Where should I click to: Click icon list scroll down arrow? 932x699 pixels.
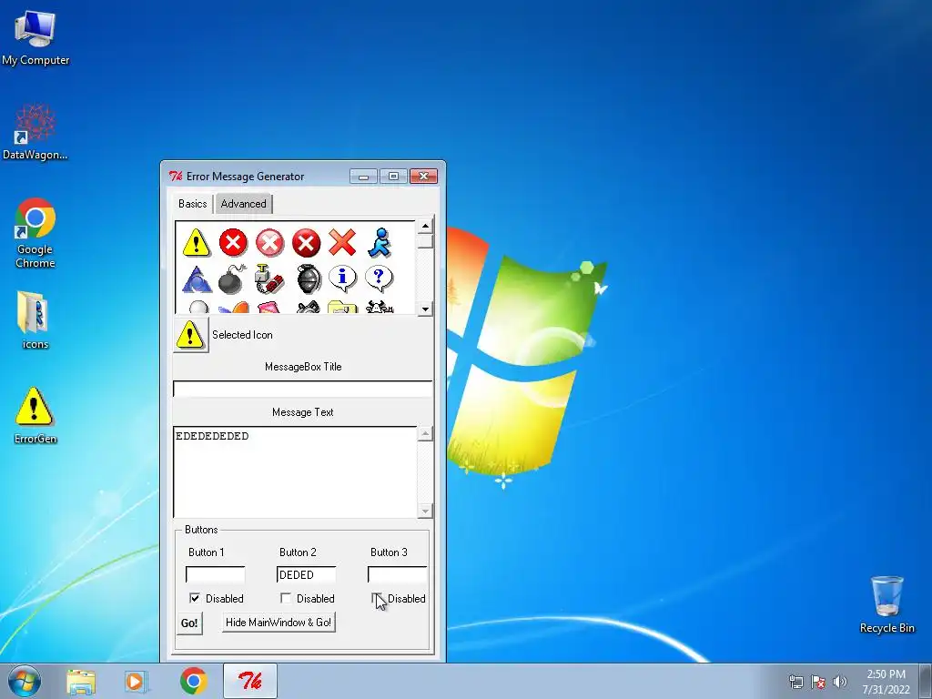click(425, 309)
